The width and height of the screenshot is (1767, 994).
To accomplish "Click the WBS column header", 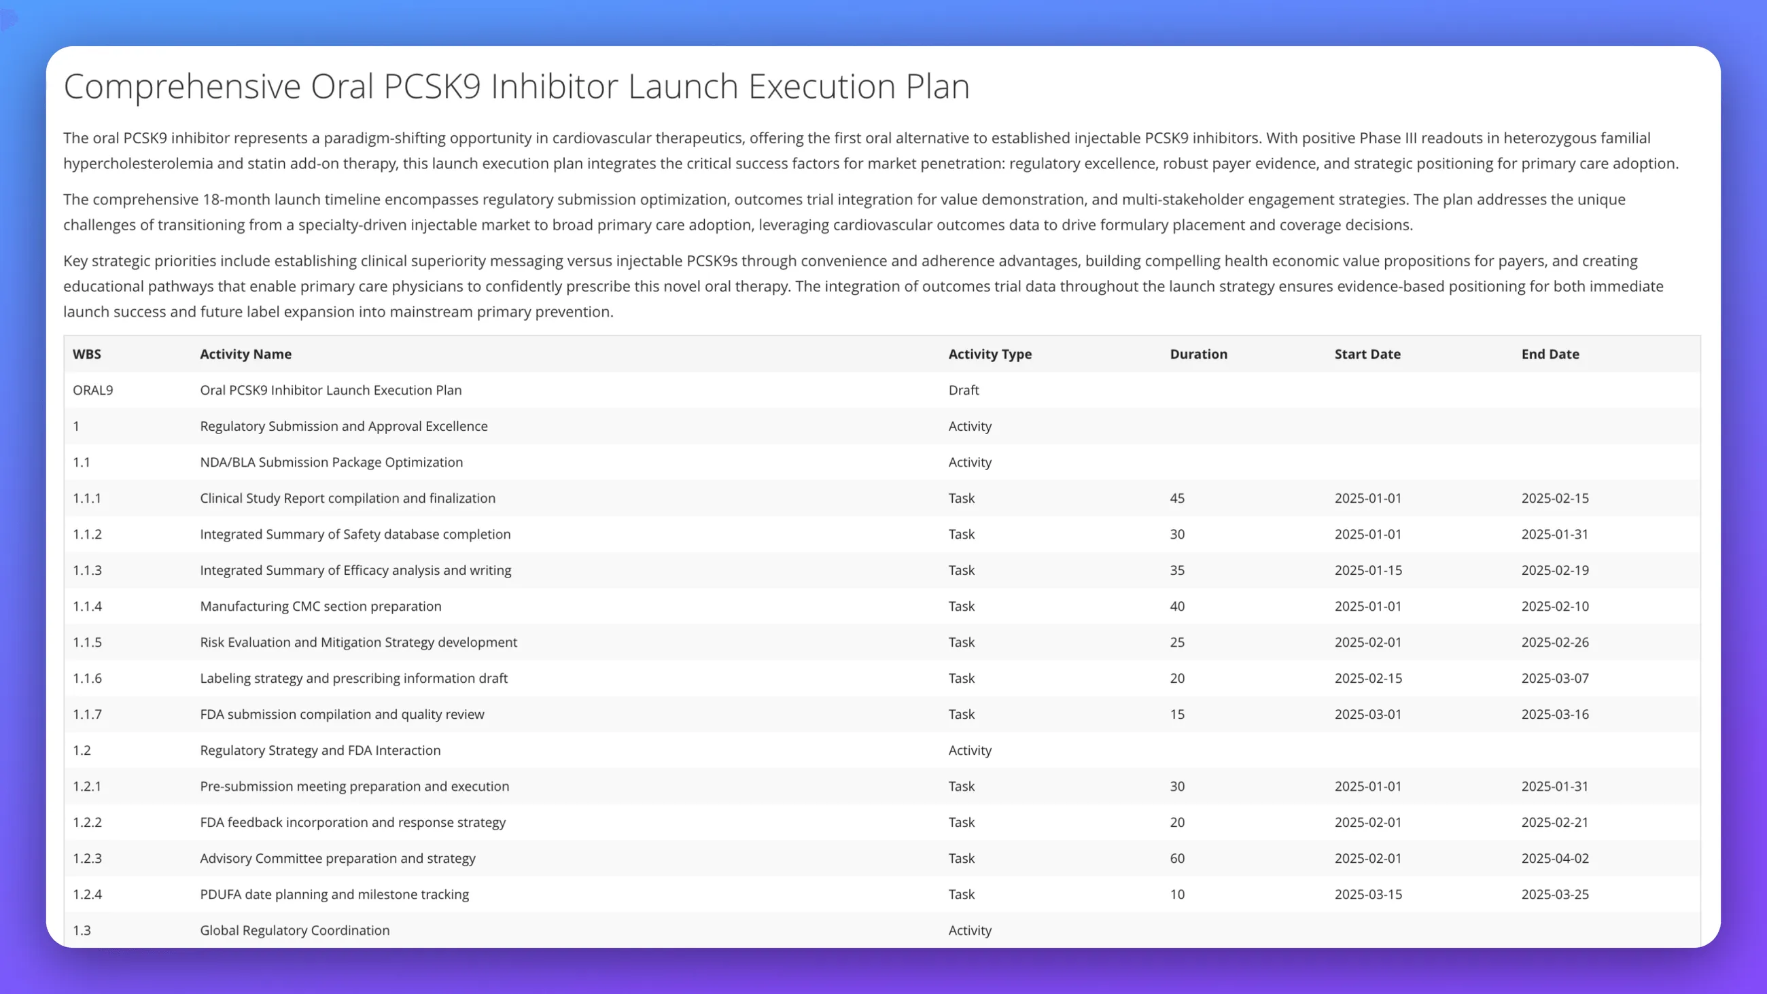I will (x=86, y=354).
